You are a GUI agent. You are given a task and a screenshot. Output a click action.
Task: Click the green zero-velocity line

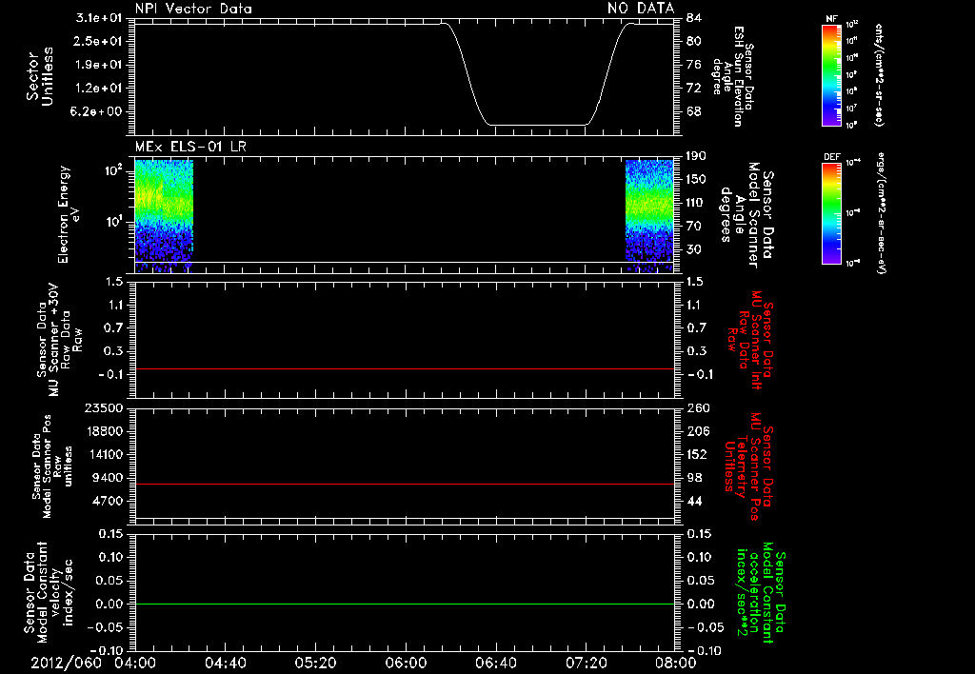pos(404,604)
